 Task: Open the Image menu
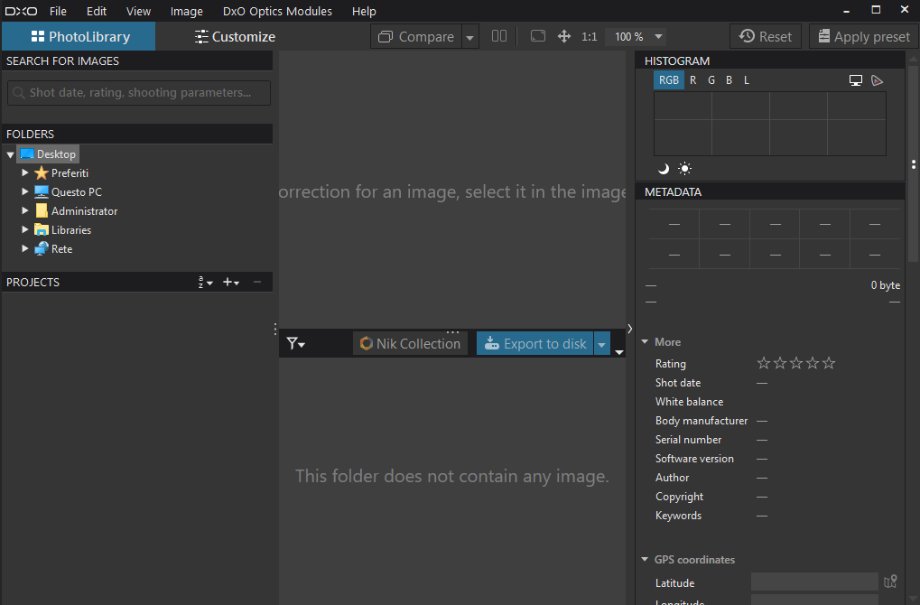click(187, 11)
